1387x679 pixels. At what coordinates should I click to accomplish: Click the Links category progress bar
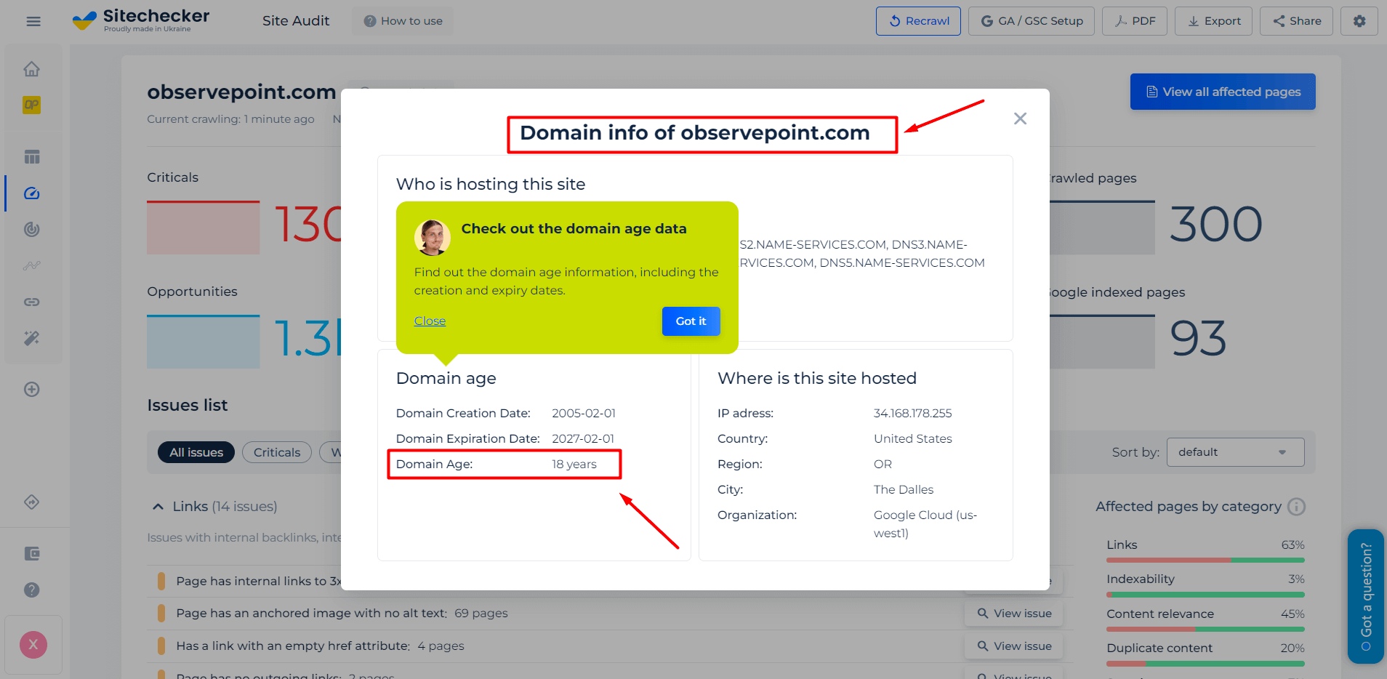point(1205,561)
